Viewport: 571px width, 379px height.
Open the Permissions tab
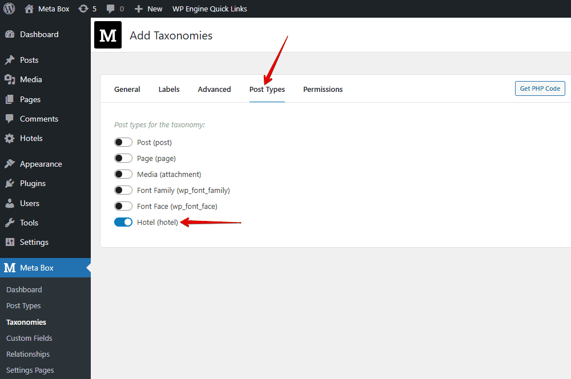click(323, 89)
